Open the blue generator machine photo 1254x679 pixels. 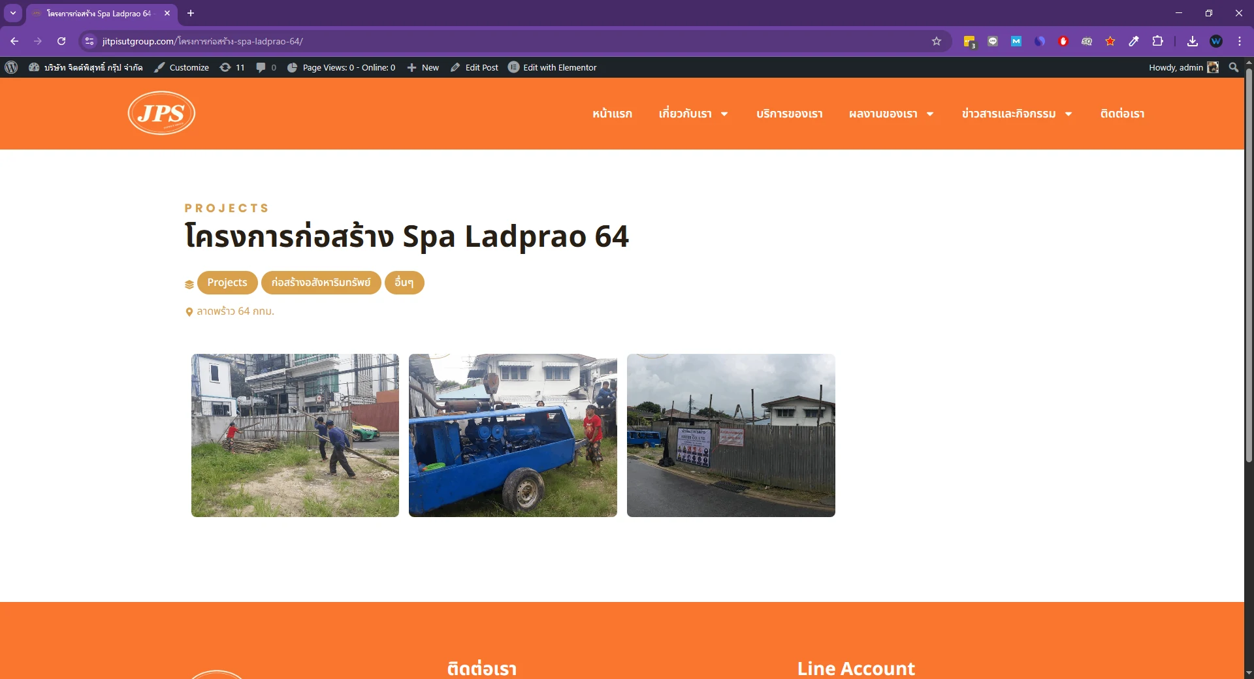pyautogui.click(x=513, y=435)
